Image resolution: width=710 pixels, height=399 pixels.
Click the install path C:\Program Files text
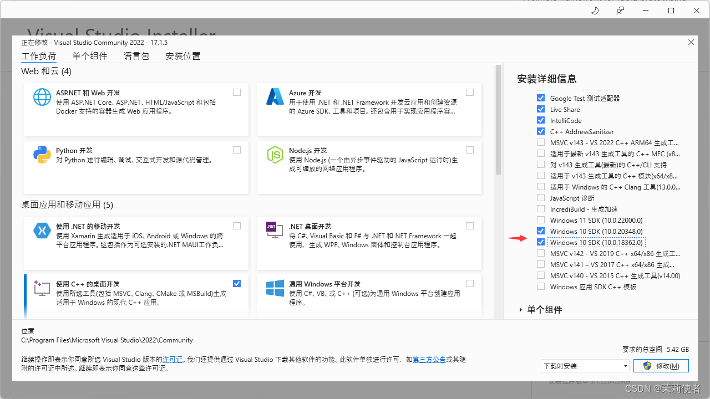(x=107, y=340)
